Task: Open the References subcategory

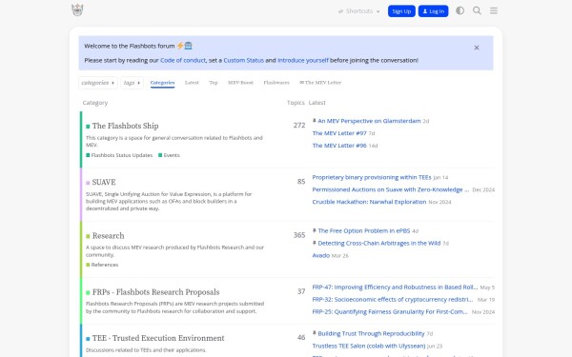Action: 105,265
